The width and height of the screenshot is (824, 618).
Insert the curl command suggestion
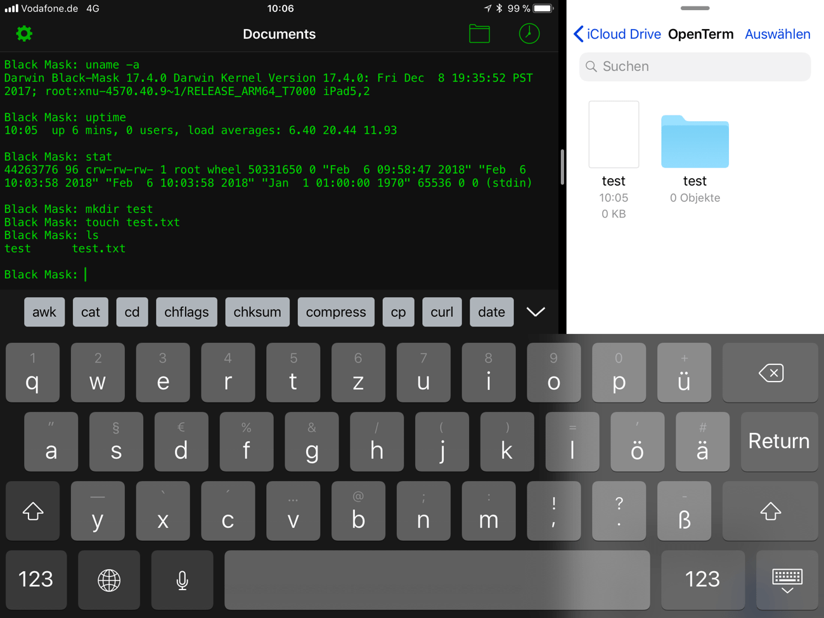coord(442,312)
